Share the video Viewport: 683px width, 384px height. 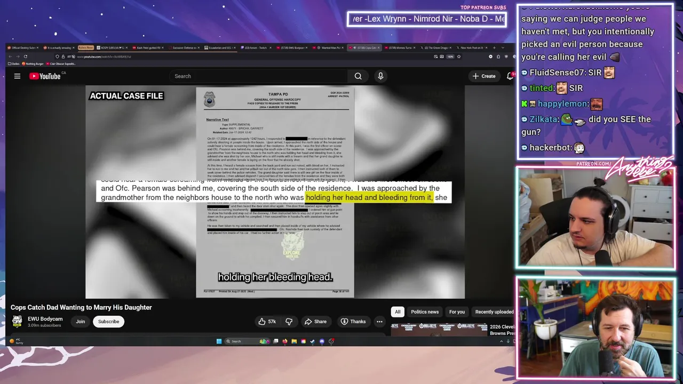(x=315, y=322)
